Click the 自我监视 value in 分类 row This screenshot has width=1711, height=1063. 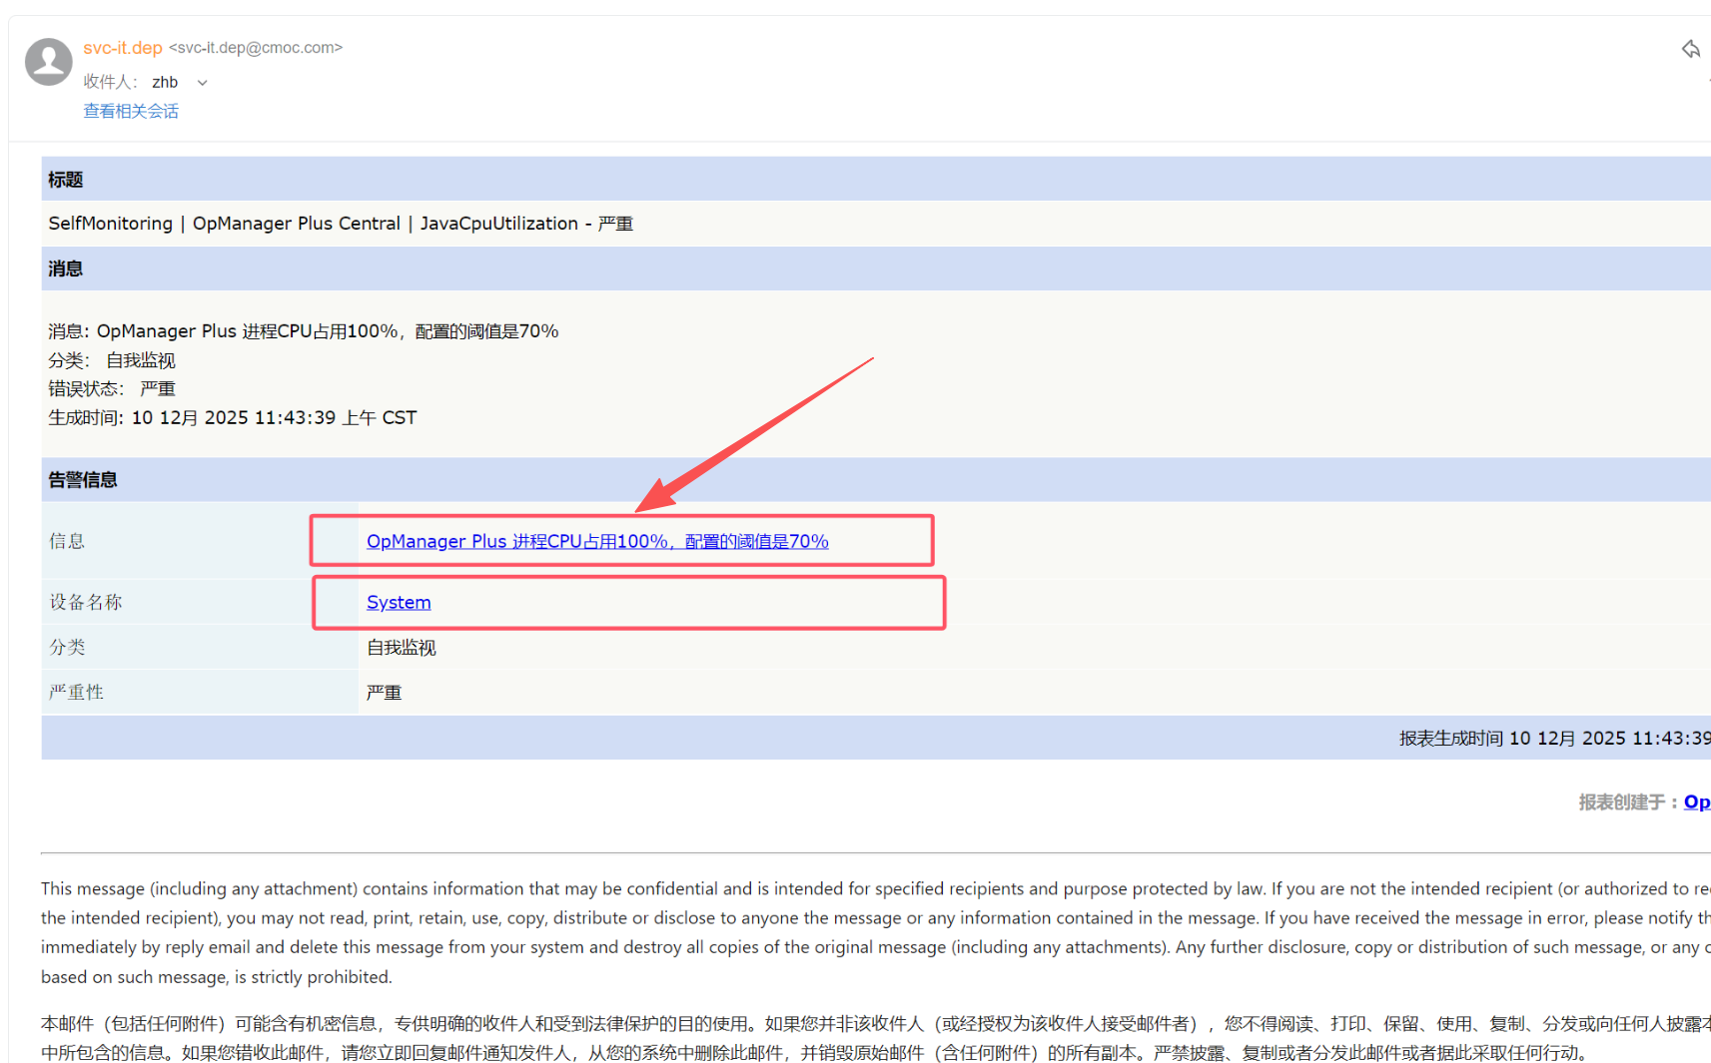[401, 648]
